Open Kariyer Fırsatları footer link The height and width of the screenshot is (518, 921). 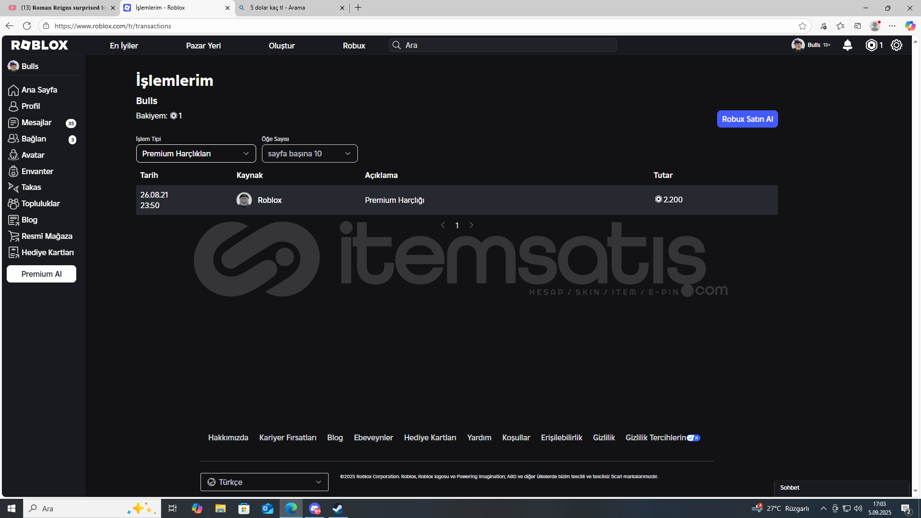(288, 438)
